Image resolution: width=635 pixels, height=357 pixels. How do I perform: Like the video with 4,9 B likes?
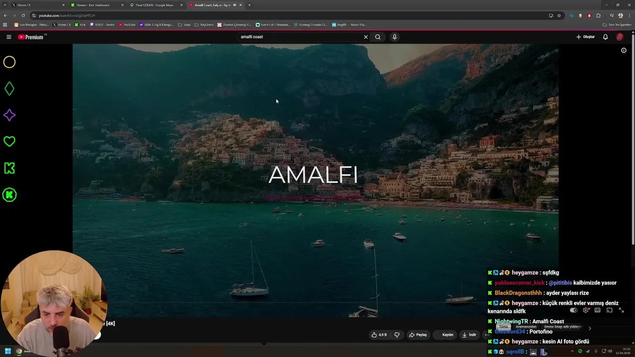(379, 335)
